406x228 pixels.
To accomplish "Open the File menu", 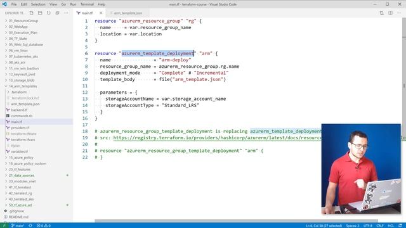I will click(x=14, y=4).
